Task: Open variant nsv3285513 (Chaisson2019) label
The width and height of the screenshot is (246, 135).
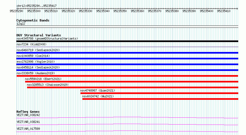Action: (48, 85)
